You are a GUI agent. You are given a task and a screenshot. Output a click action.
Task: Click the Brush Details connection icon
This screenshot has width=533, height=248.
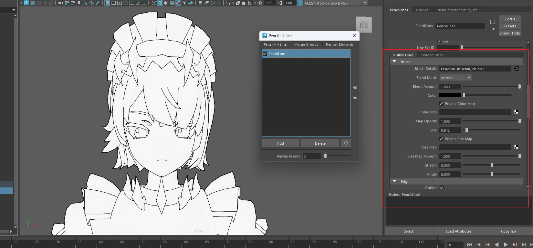tap(516, 69)
